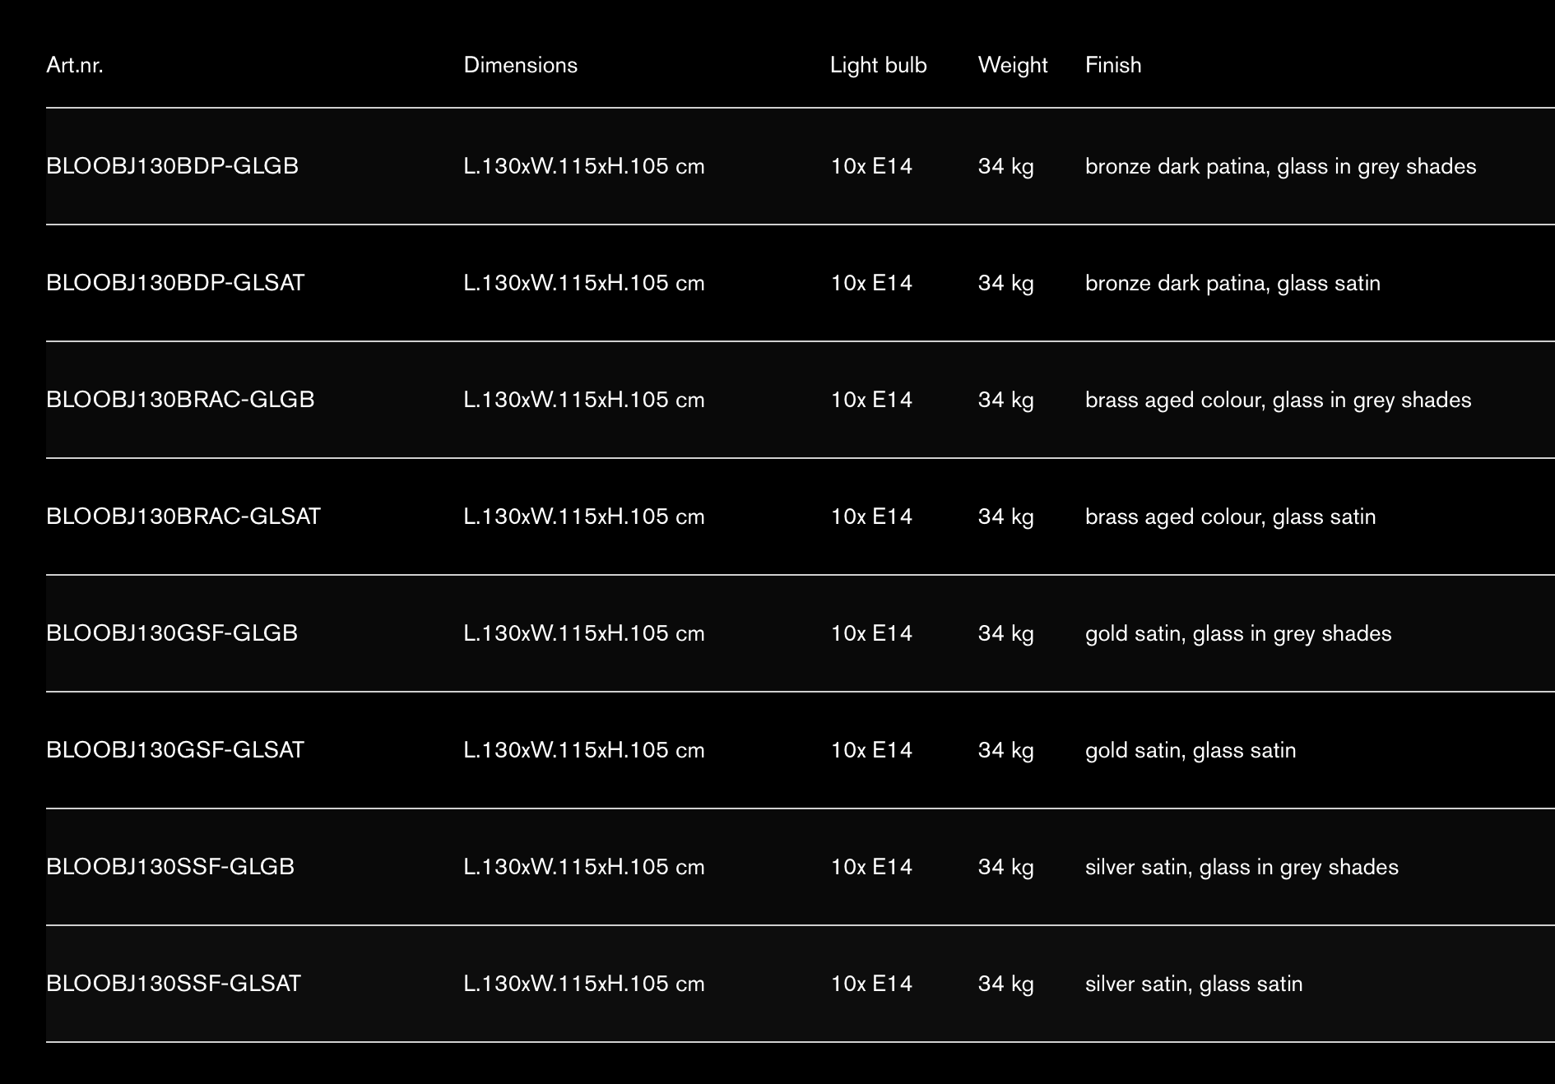Select article number BLOOBJ130BDP-GLGB
This screenshot has height=1084, width=1555.
tap(172, 166)
